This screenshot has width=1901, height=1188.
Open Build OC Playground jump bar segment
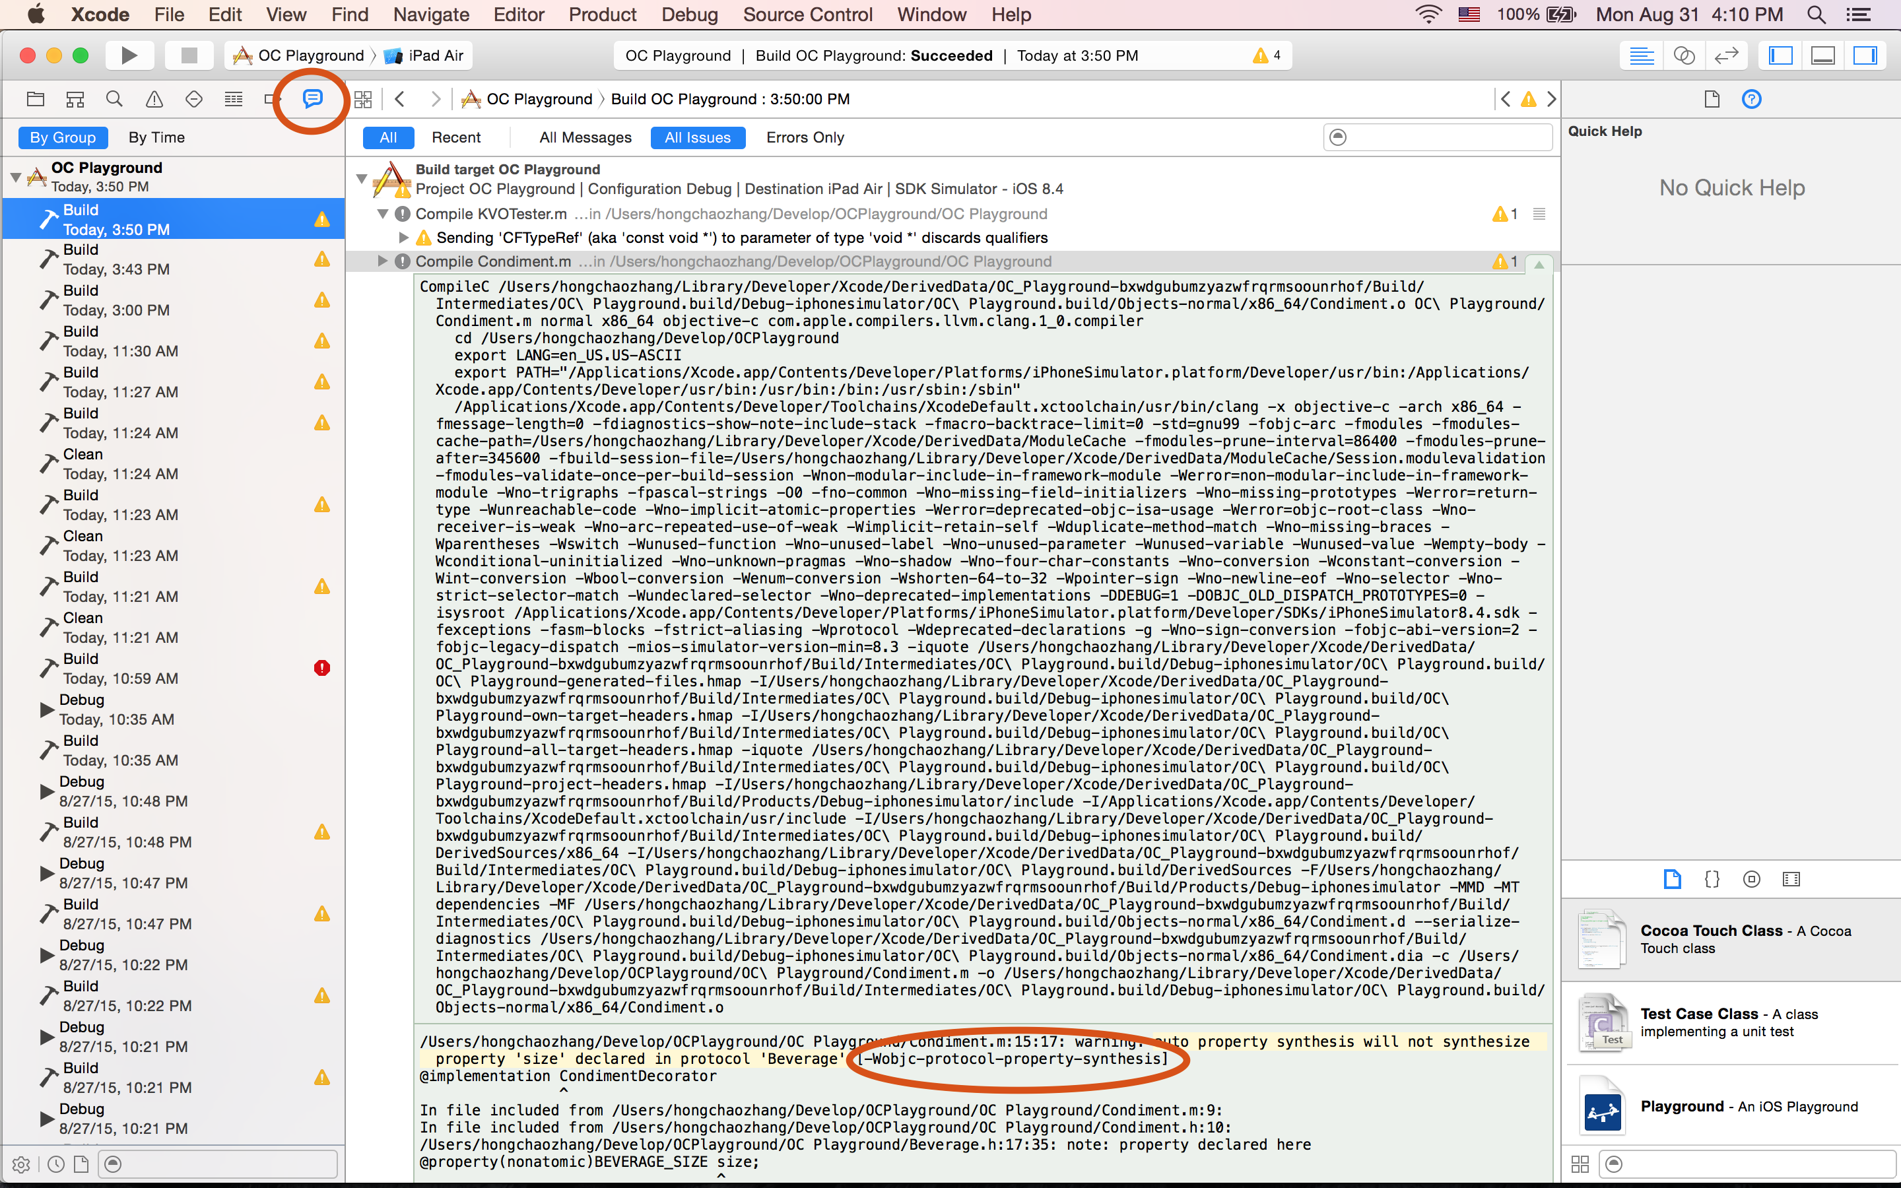[730, 99]
